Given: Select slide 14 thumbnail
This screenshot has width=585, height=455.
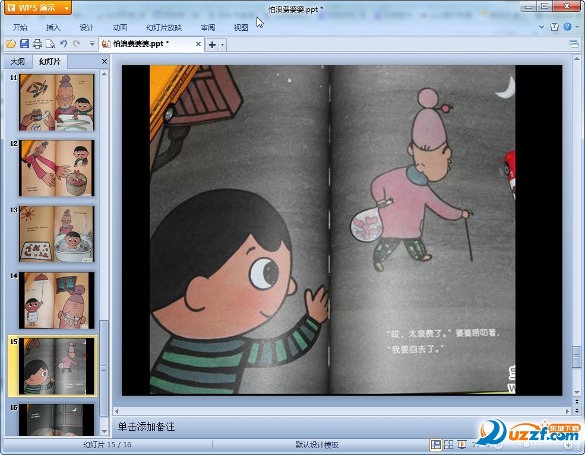Looking at the screenshot, I should click(x=56, y=300).
